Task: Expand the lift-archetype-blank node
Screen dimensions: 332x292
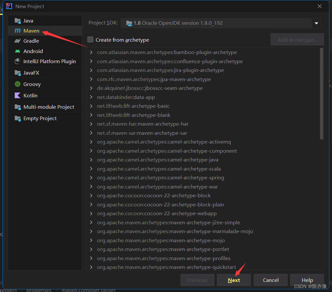Action: 91,115
